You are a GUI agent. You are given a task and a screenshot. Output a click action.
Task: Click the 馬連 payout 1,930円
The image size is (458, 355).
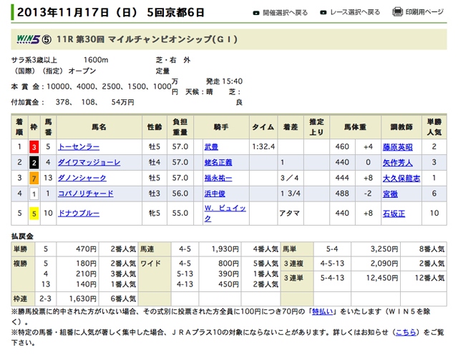pyautogui.click(x=225, y=249)
